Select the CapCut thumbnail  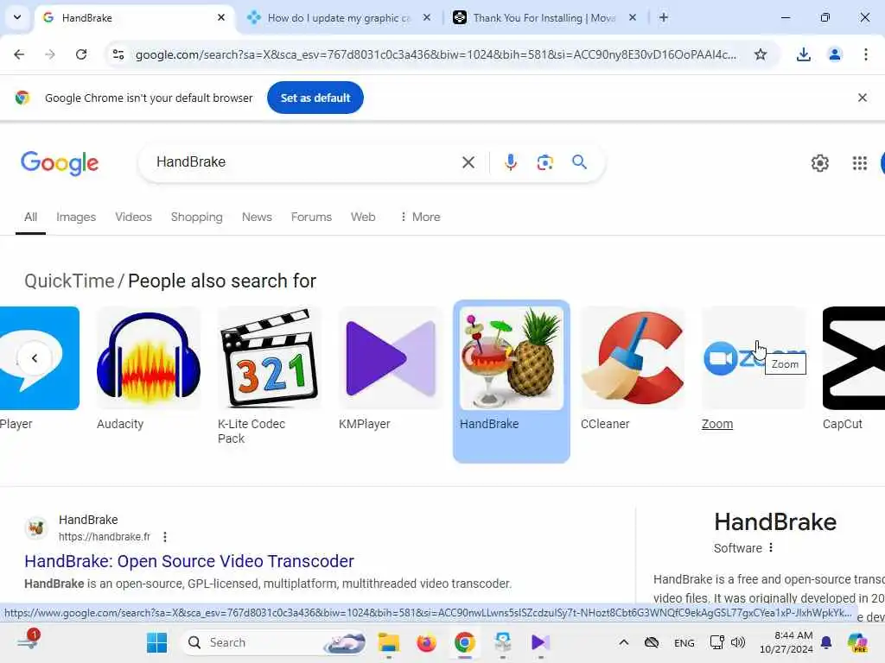[x=853, y=358]
